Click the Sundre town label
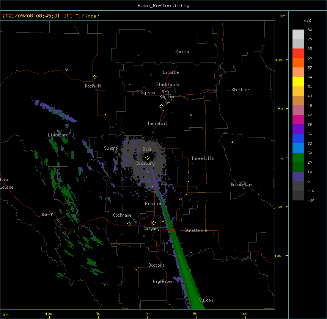This screenshot has width=327, height=319. (111, 148)
